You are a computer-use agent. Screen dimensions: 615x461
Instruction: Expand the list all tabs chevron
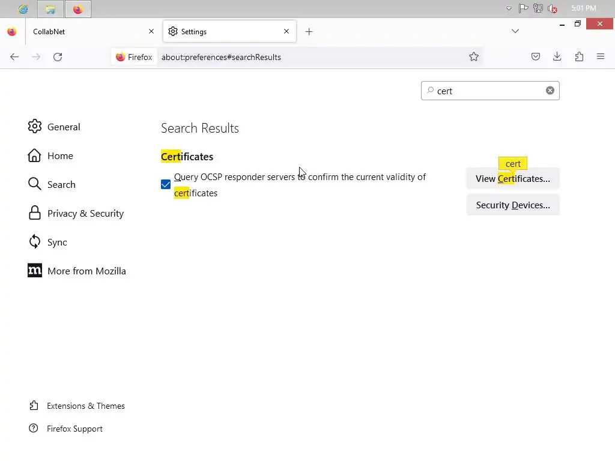(x=515, y=31)
